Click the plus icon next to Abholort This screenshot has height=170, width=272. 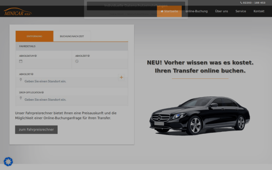click(121, 77)
